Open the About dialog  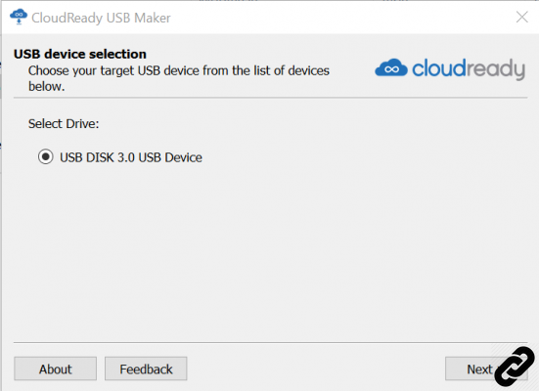click(x=56, y=369)
